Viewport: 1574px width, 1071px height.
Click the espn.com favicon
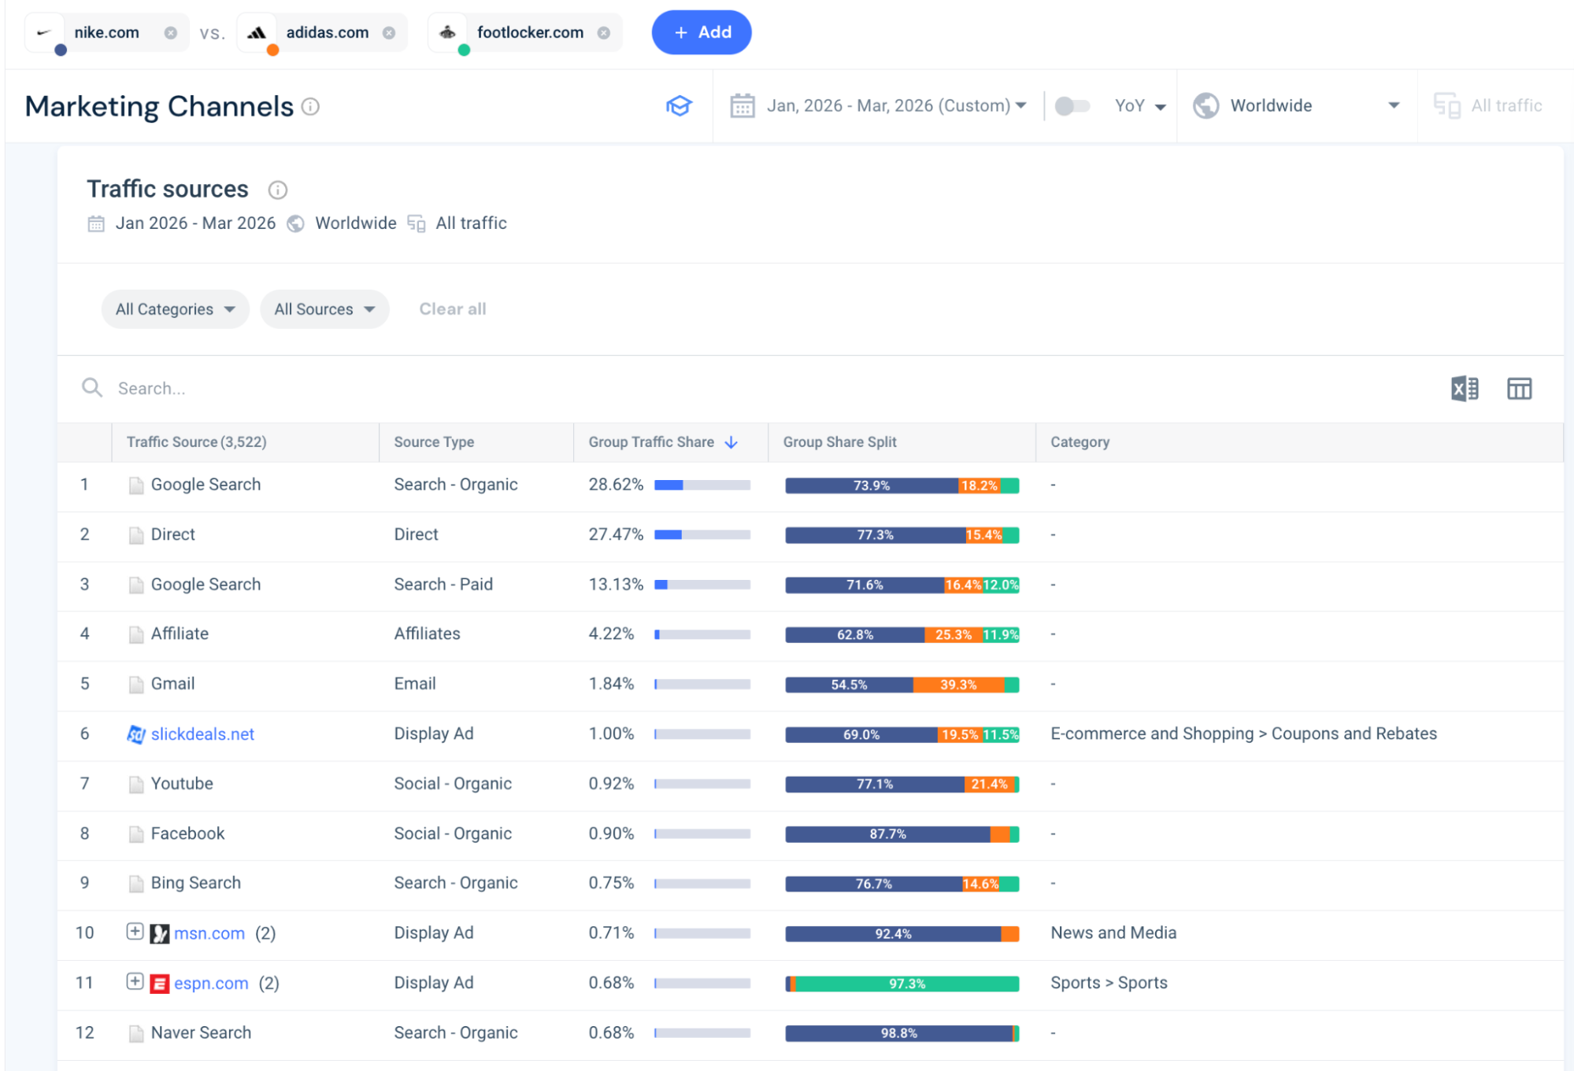(160, 984)
